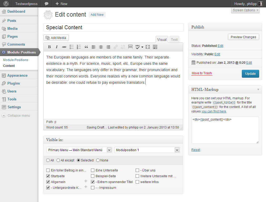Click the Media icon in sidebar
The image size is (266, 202).
tap(4, 28)
